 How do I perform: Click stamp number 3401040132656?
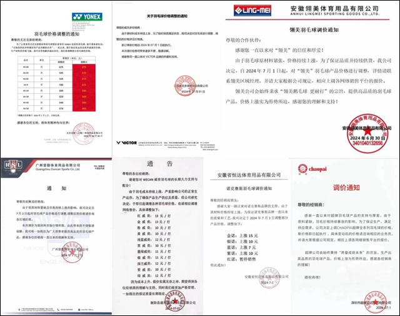coord(367,143)
